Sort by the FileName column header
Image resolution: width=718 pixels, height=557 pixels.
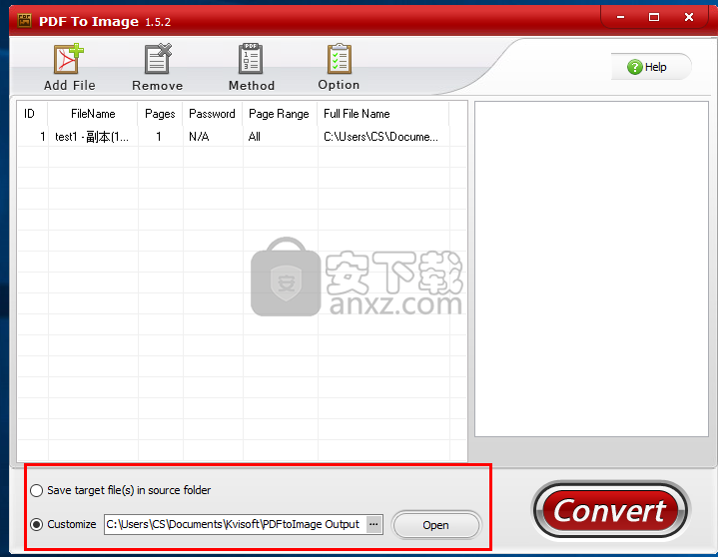tap(93, 114)
